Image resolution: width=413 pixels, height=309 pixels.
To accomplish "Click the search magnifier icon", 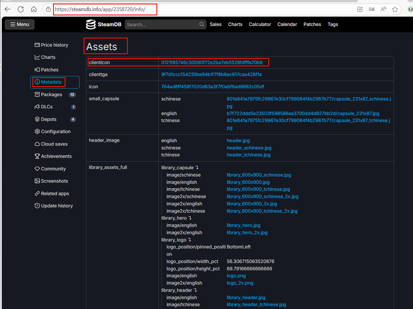I will [x=202, y=24].
